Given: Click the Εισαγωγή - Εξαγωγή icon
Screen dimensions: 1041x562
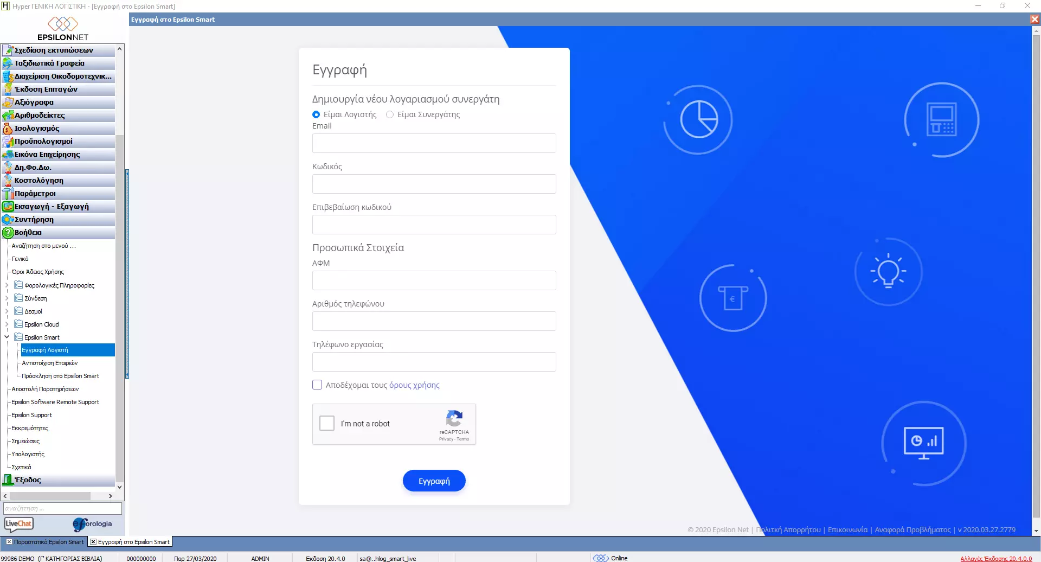Looking at the screenshot, I should pyautogui.click(x=8, y=207).
